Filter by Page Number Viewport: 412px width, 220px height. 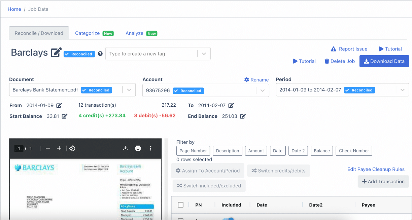point(193,151)
